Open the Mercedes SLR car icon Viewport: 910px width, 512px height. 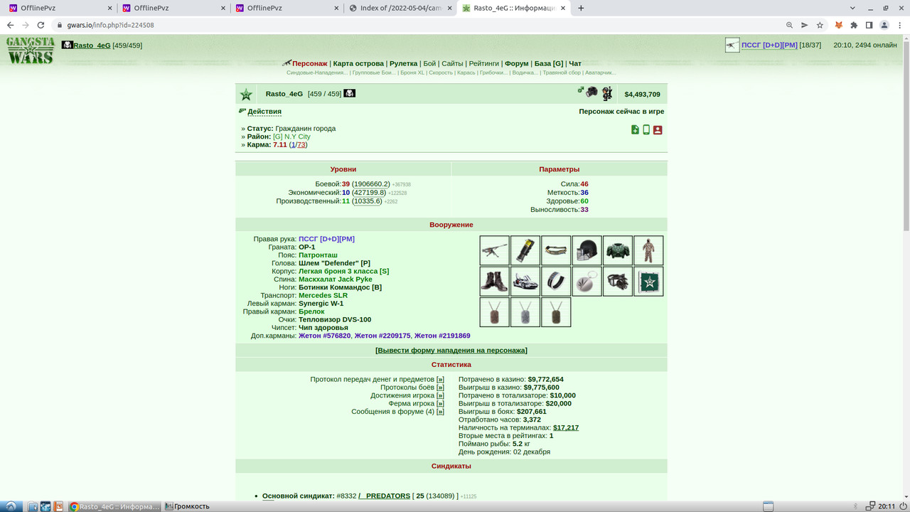pyautogui.click(x=525, y=282)
